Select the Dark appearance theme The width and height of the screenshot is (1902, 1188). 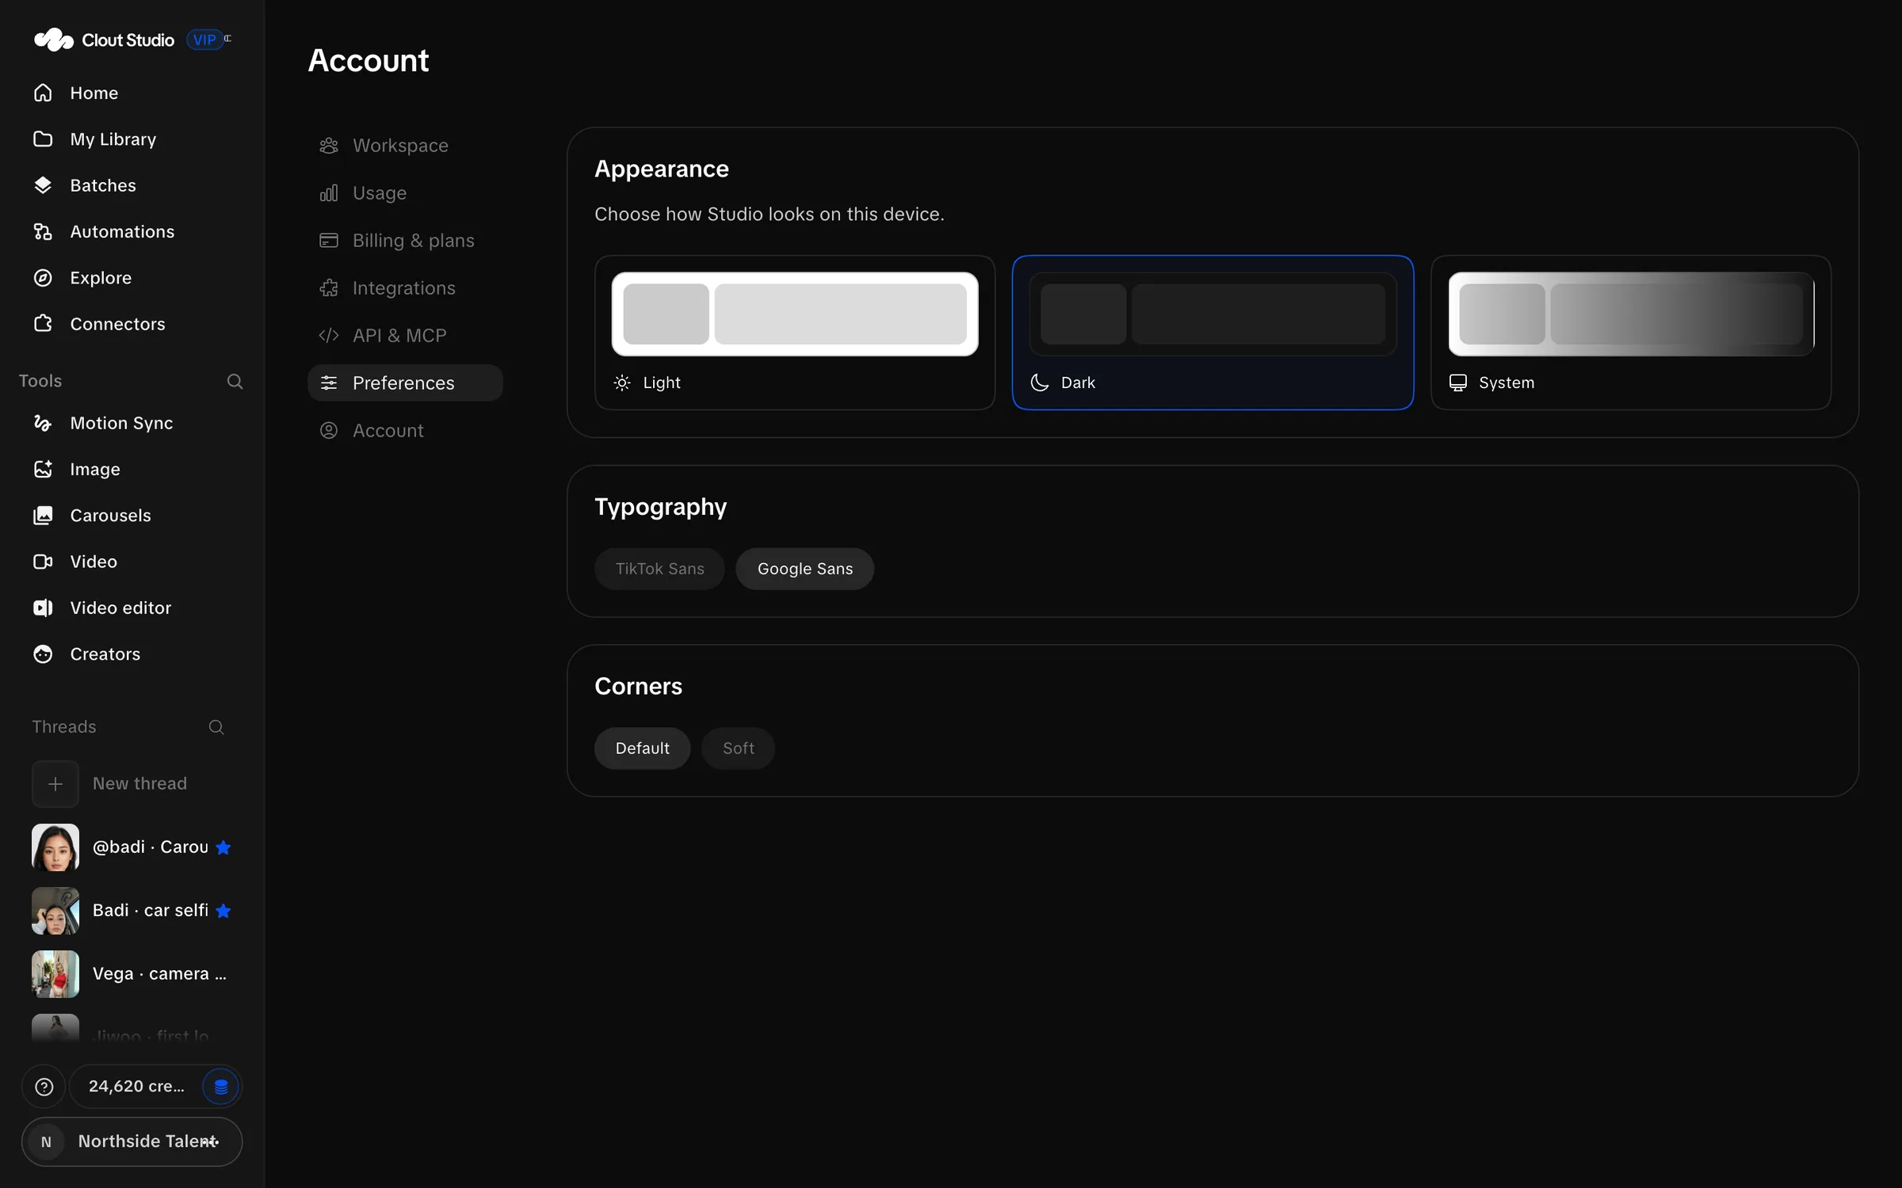[x=1213, y=333]
